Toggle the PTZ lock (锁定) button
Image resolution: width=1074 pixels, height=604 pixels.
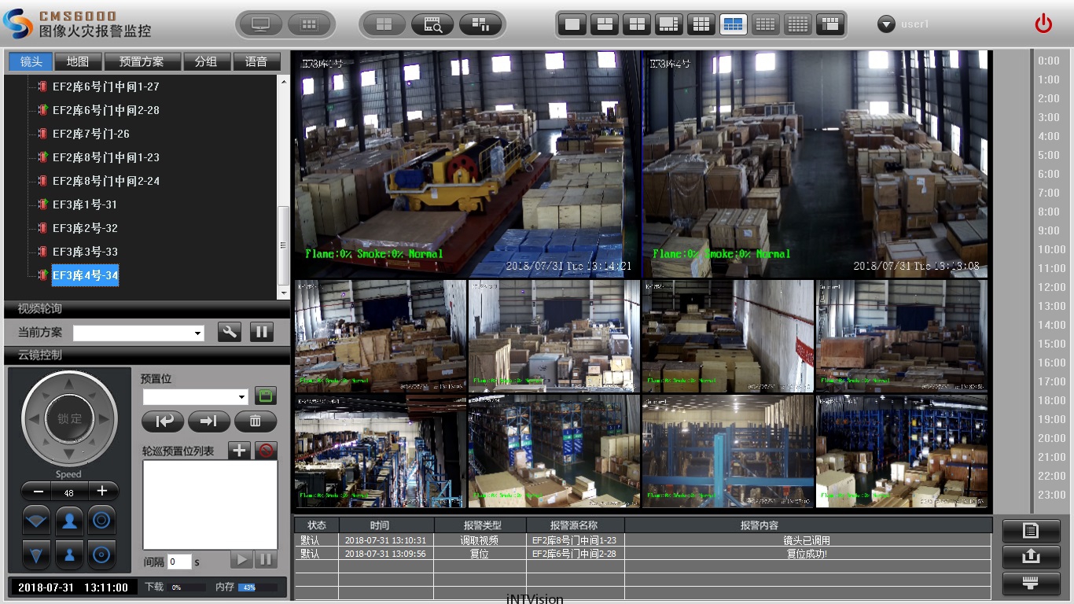click(x=69, y=418)
